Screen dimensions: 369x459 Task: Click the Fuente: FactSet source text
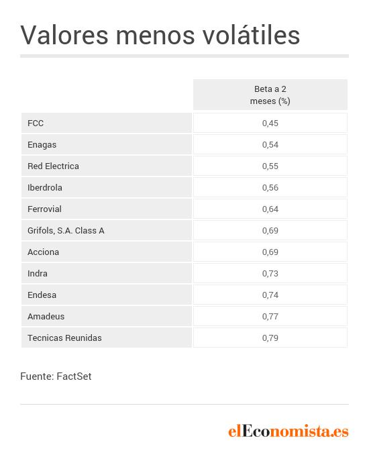tap(56, 376)
